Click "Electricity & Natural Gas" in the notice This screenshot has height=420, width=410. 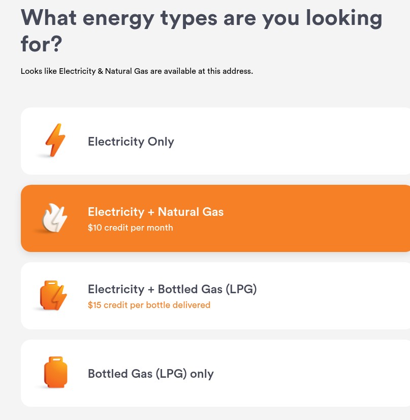point(104,71)
